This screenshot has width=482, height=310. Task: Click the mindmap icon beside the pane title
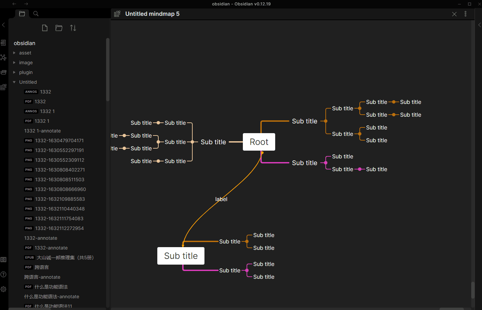point(117,14)
